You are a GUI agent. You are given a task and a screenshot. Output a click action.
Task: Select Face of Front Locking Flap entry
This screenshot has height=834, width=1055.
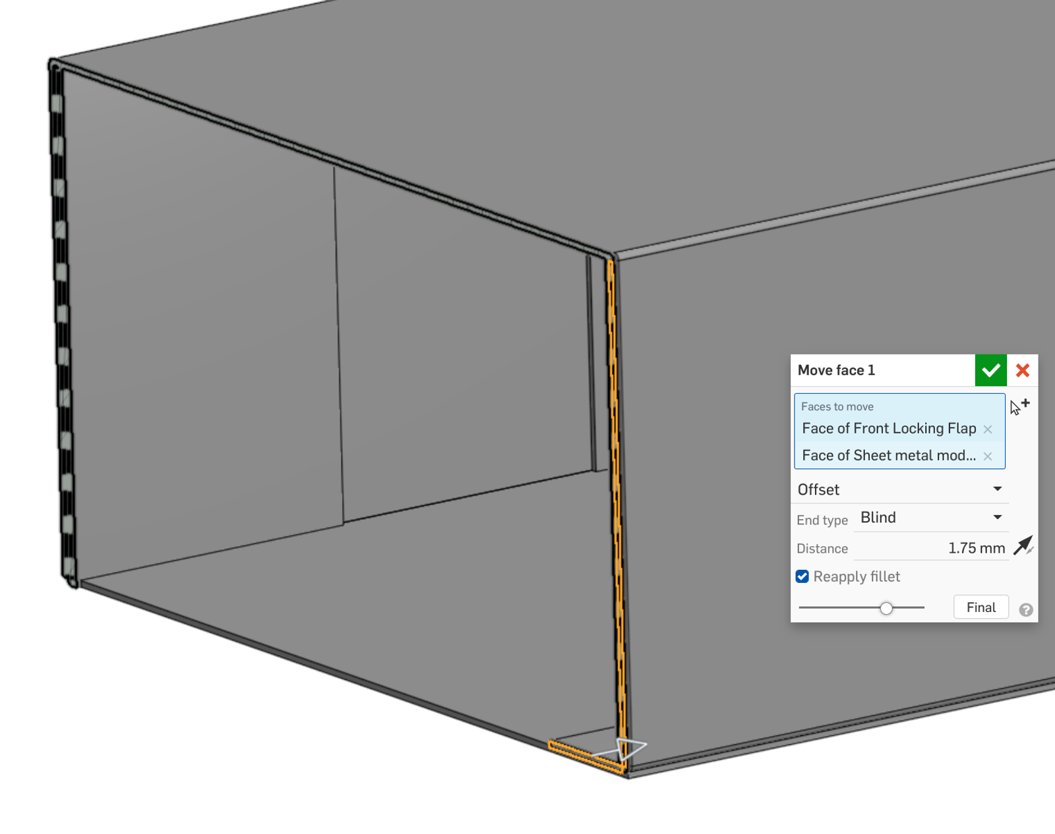pos(888,429)
